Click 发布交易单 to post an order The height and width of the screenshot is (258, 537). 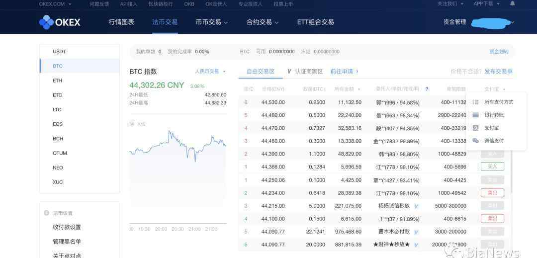[x=499, y=72]
